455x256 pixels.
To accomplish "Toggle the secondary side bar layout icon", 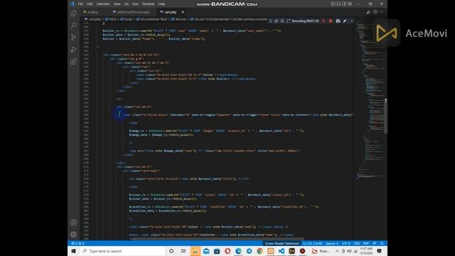I will 344,4.
